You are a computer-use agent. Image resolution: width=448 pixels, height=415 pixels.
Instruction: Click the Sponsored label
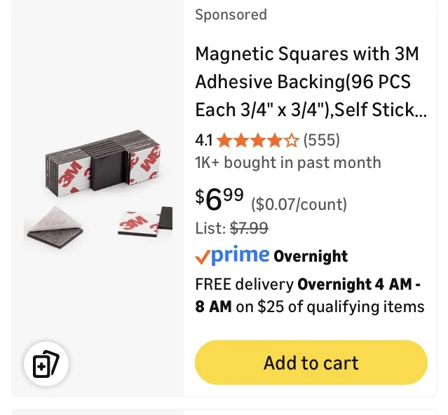pos(231,15)
